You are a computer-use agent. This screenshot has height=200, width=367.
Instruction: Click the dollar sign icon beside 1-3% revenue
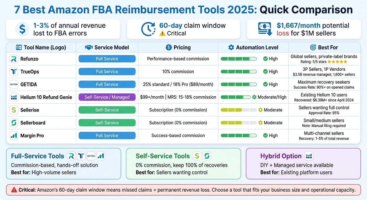22,29
